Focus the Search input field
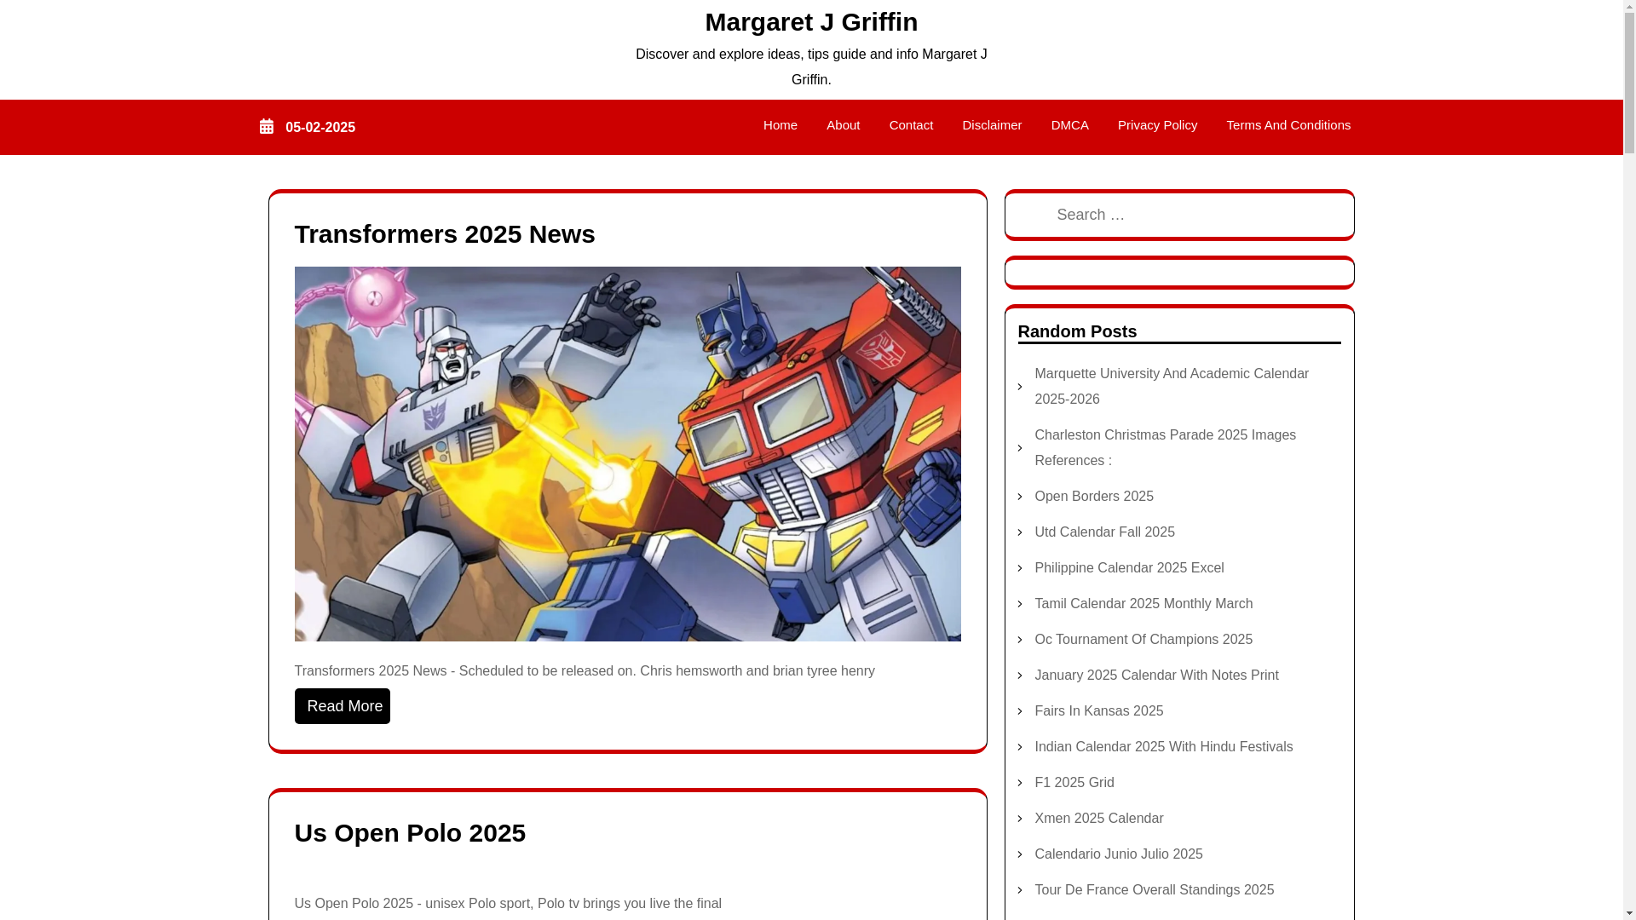Image resolution: width=1636 pixels, height=920 pixels. 1179,215
